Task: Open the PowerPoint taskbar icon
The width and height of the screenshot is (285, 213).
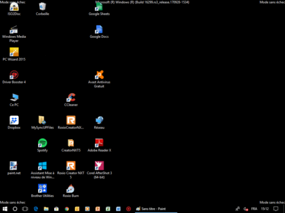Action: click(97, 209)
